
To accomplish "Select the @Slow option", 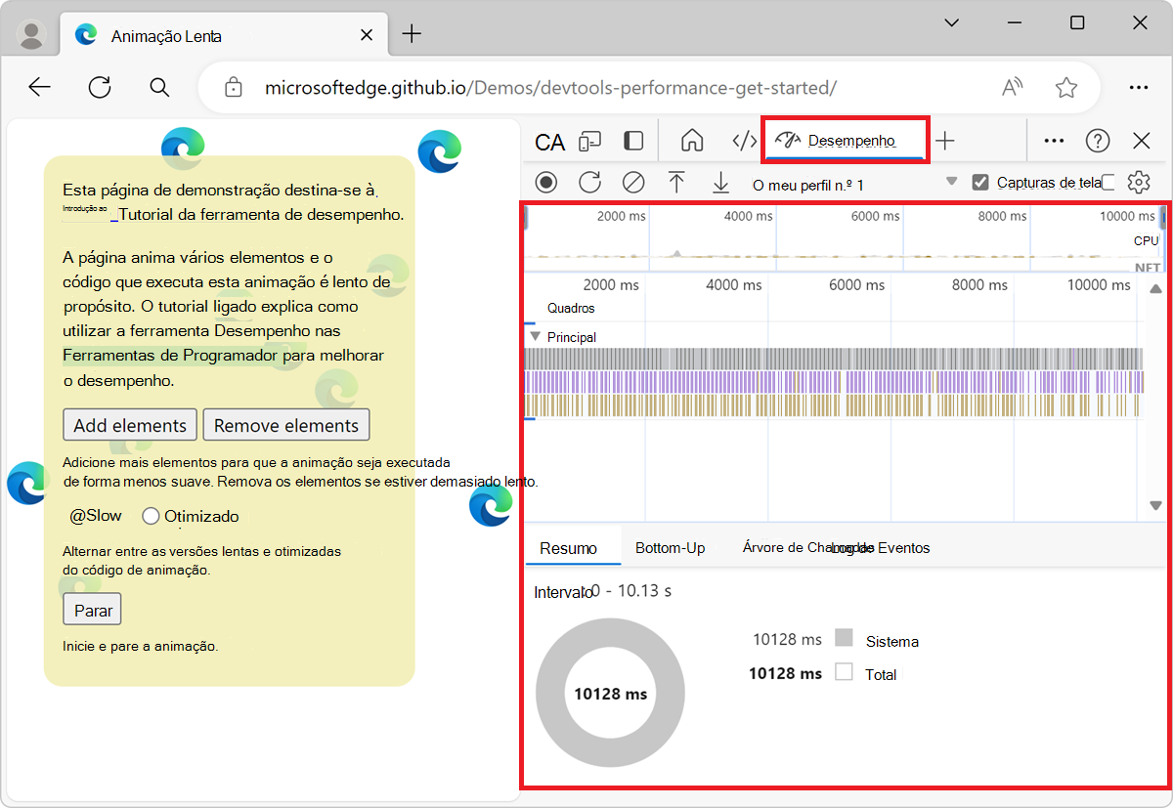I will click(96, 516).
